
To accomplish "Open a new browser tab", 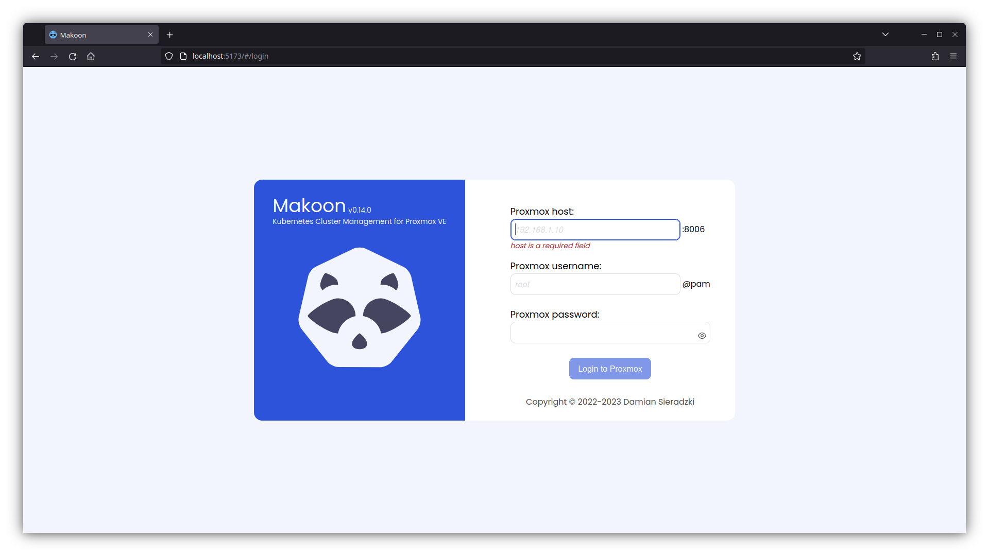I will point(170,35).
